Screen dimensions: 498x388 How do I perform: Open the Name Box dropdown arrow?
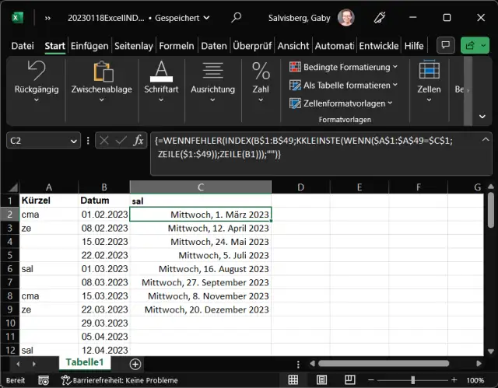click(x=74, y=141)
